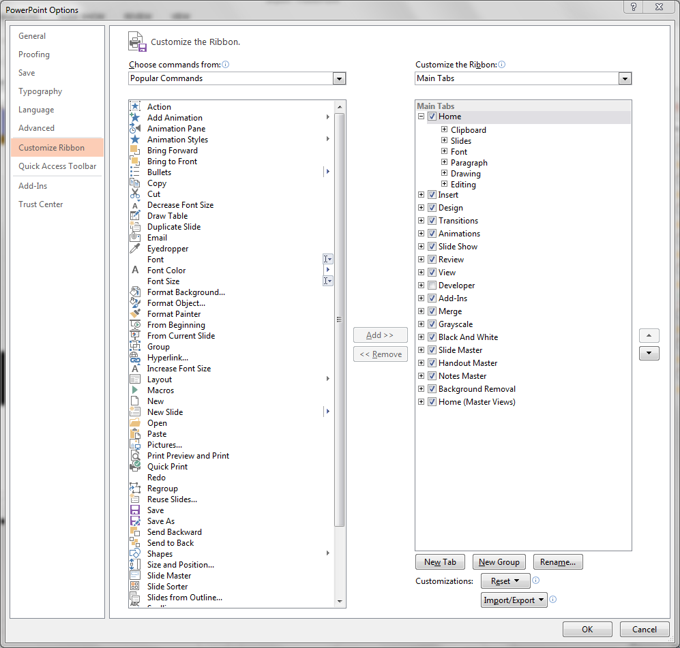
Task: Click the Bullets list icon
Action: (135, 172)
